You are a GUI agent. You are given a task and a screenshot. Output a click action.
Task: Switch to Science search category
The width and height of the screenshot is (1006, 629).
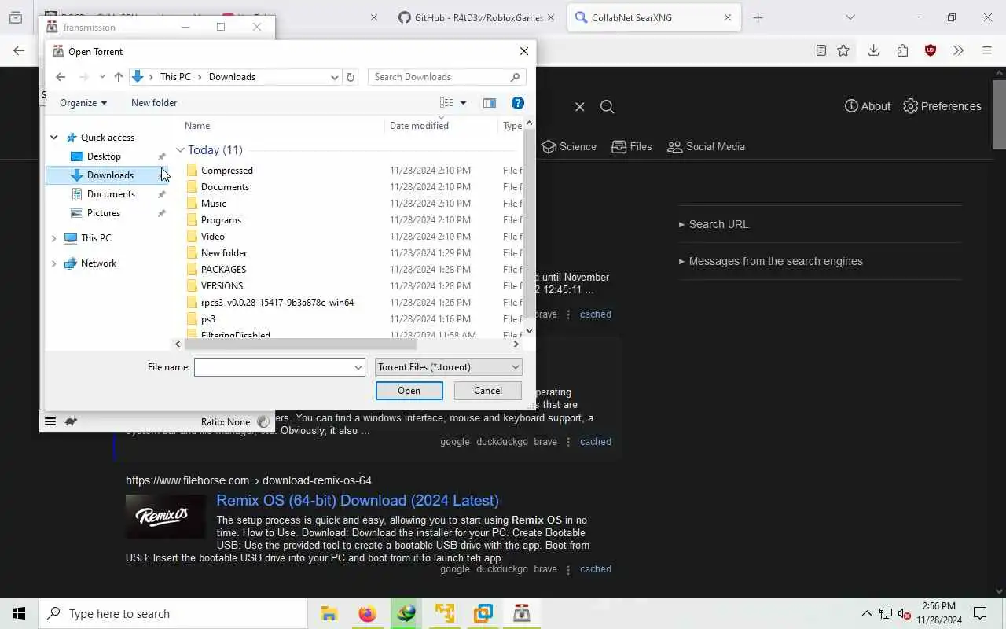tap(569, 147)
